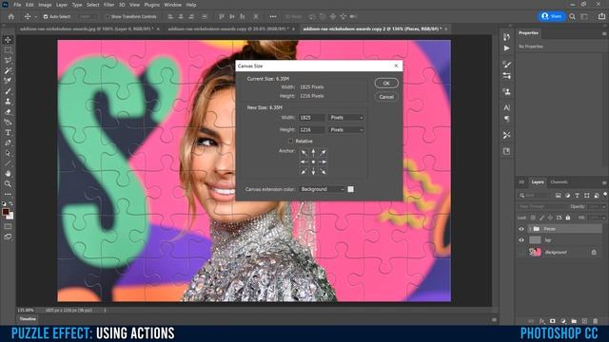
Task: Click the foreground color swatch
Action: 6,212
